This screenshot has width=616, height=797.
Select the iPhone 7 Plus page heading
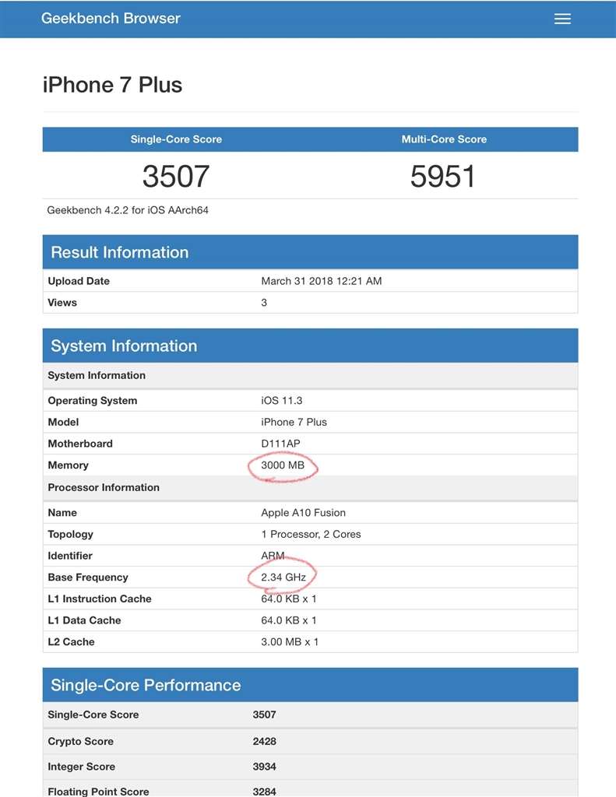(x=112, y=85)
